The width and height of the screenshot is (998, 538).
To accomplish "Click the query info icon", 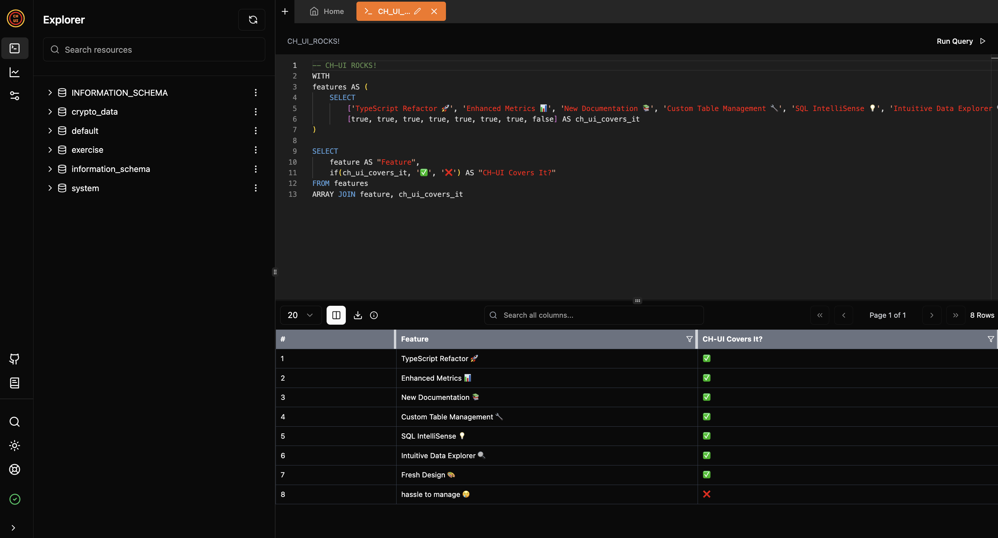I will tap(373, 315).
